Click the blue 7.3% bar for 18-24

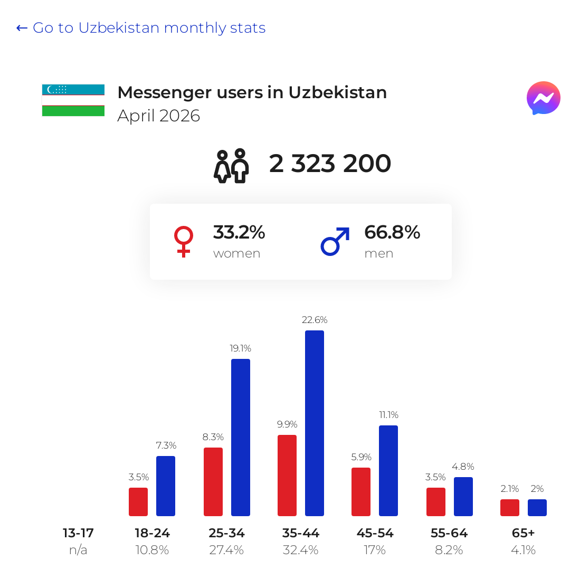[x=166, y=486]
